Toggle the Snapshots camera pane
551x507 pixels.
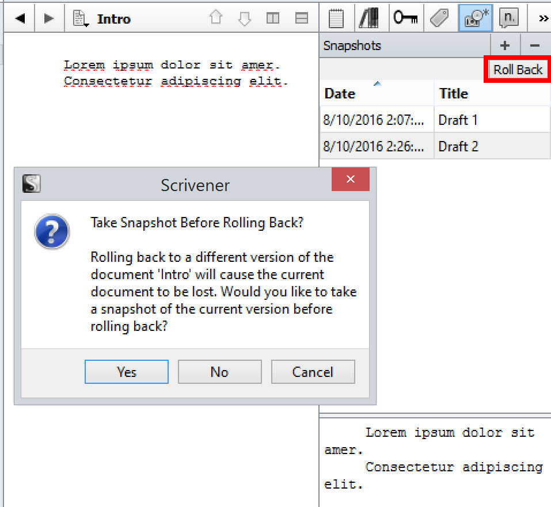point(475,18)
